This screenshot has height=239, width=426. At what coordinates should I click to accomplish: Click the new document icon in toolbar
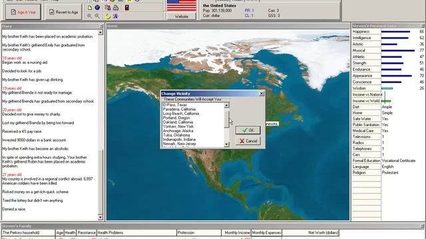pos(90,7)
